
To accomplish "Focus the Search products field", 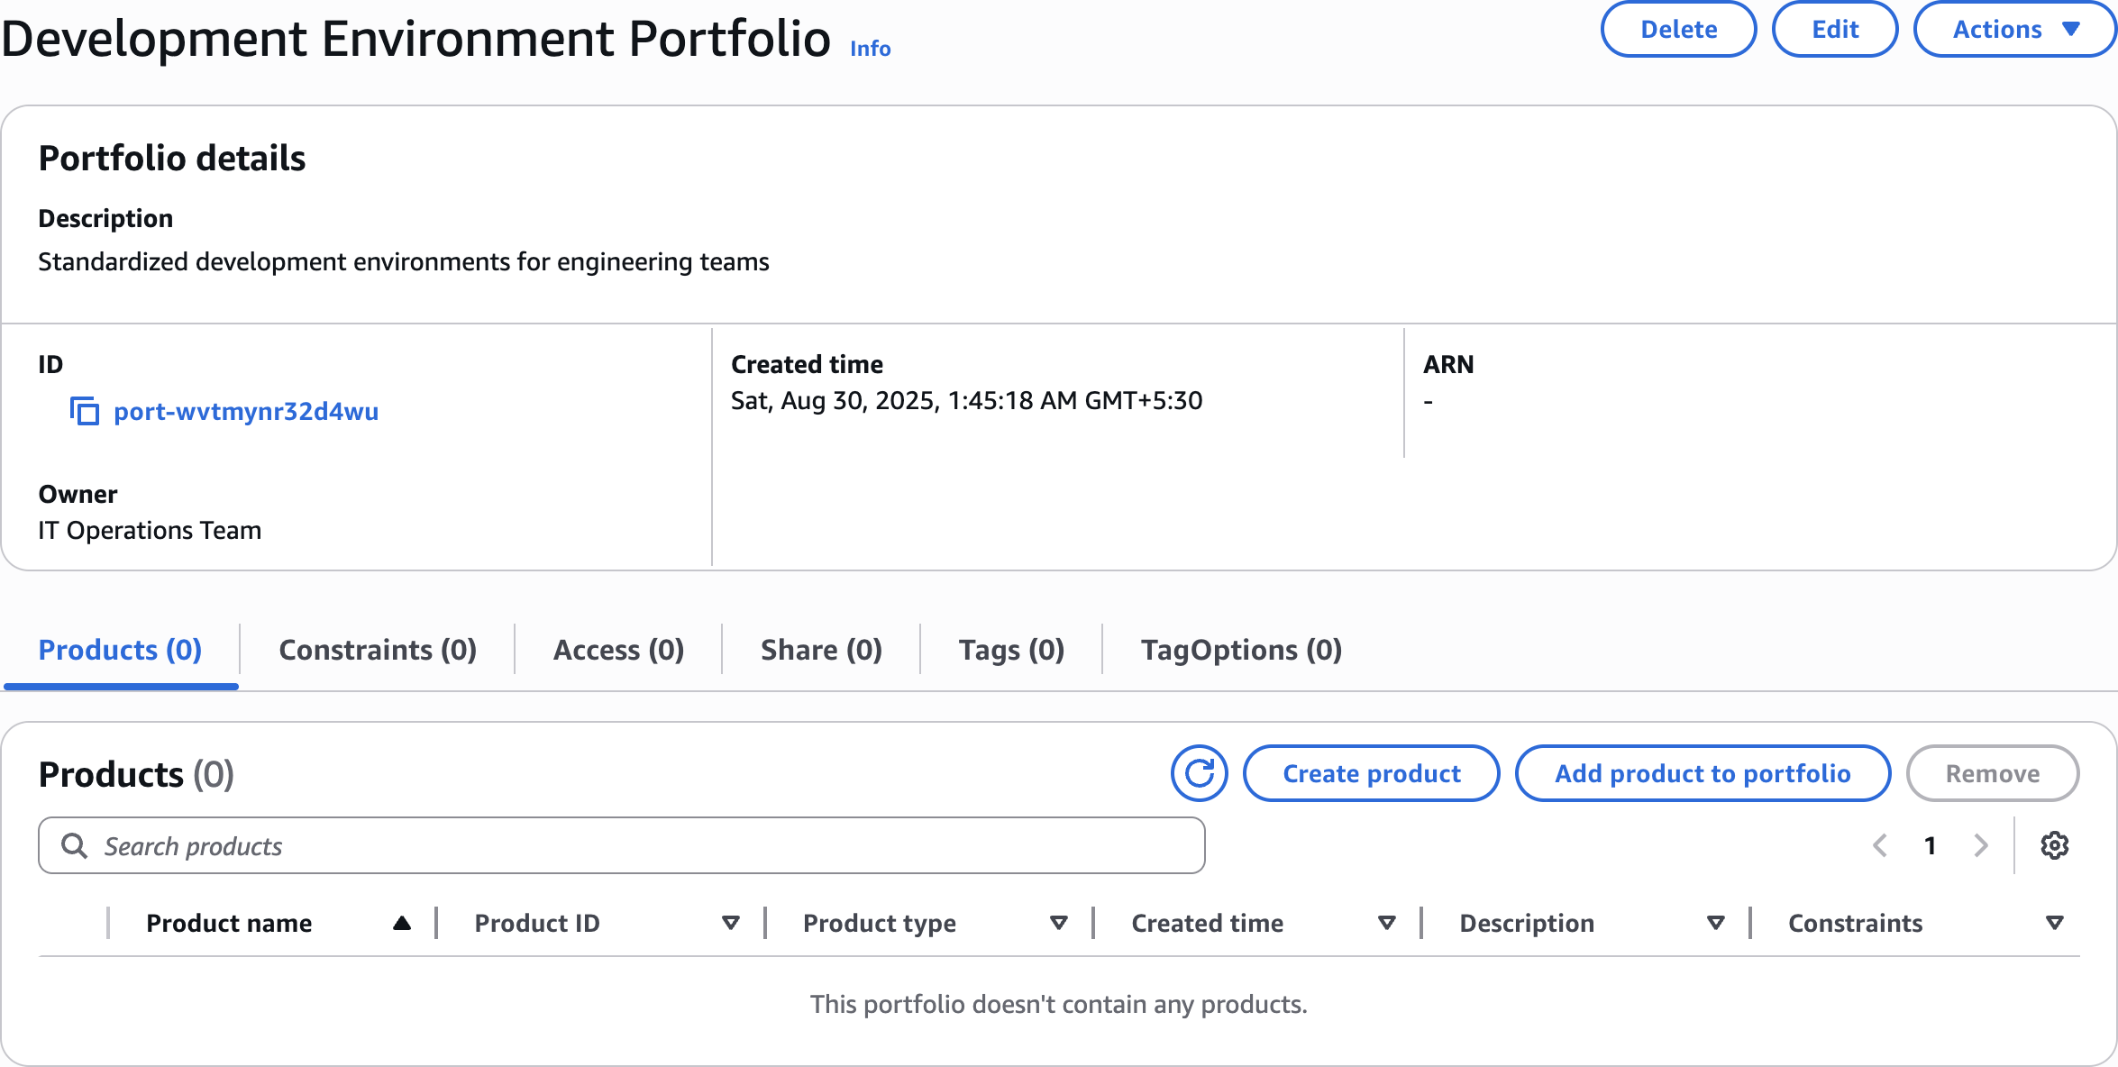I will coord(631,845).
